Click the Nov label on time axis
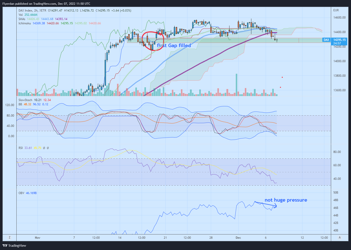Screen dimensions: 351x250 tap(37, 238)
